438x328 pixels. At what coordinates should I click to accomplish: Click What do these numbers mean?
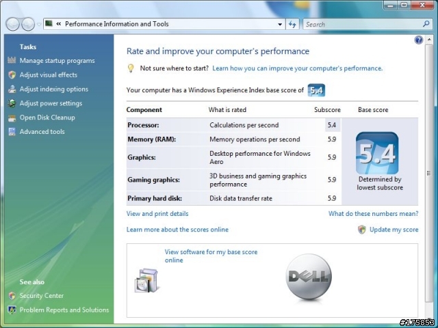click(373, 214)
